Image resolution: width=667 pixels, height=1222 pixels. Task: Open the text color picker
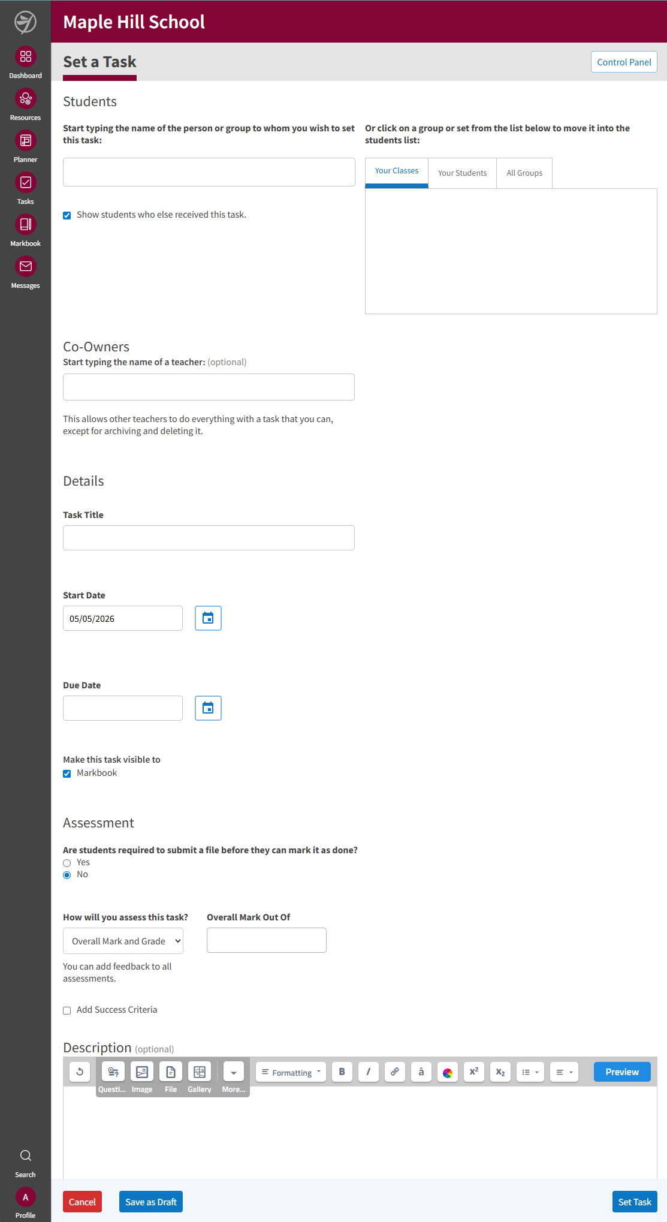coord(448,1072)
